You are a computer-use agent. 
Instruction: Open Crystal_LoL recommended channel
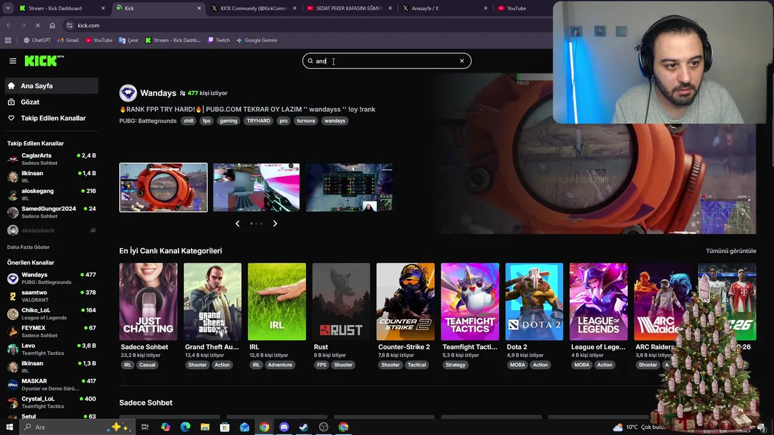tap(51, 402)
